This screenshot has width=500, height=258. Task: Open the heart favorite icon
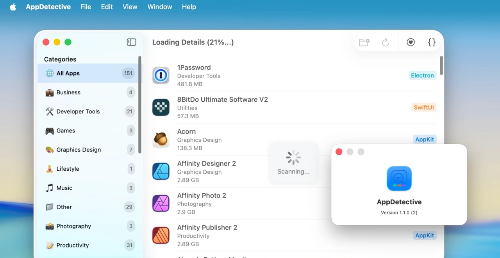tap(411, 42)
